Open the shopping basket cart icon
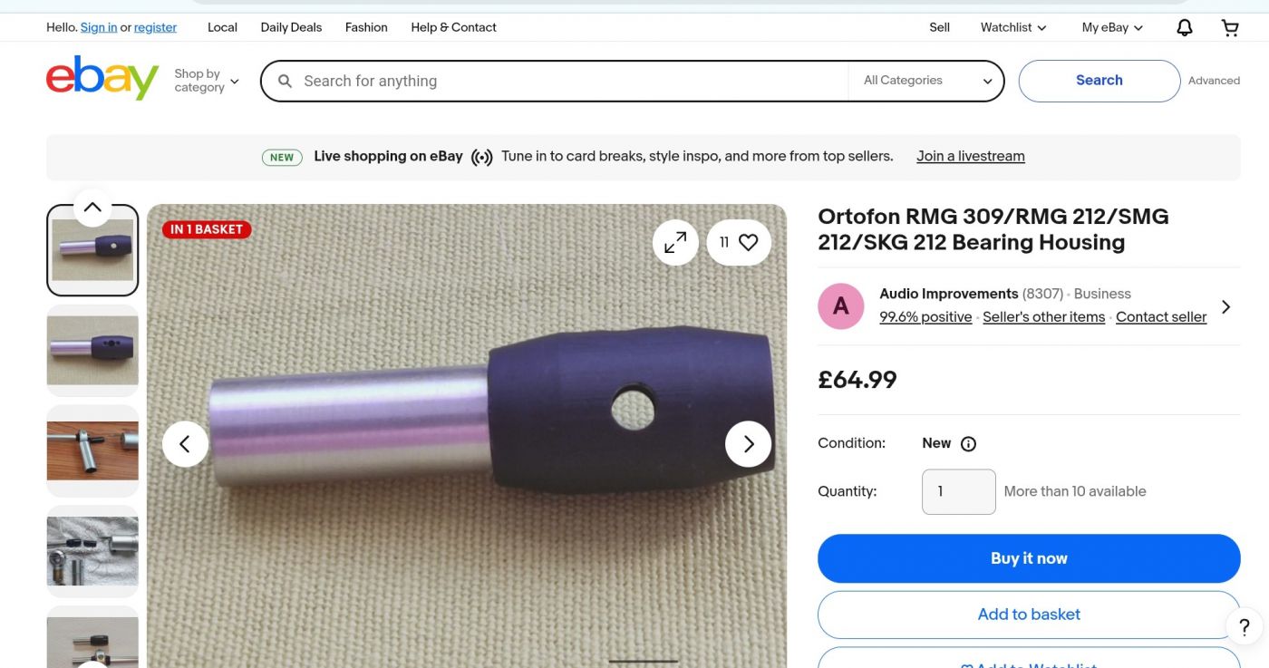 (1230, 28)
